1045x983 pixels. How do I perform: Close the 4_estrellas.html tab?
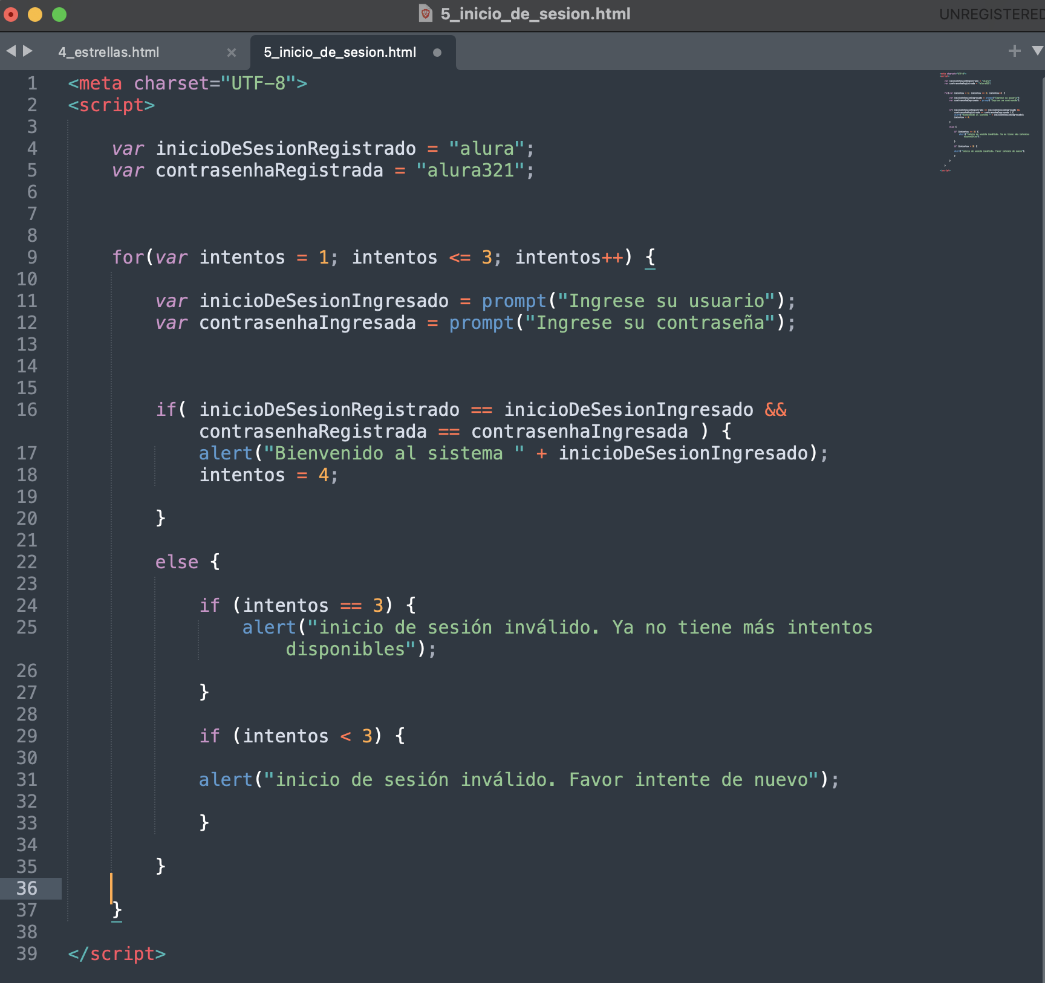(x=232, y=53)
